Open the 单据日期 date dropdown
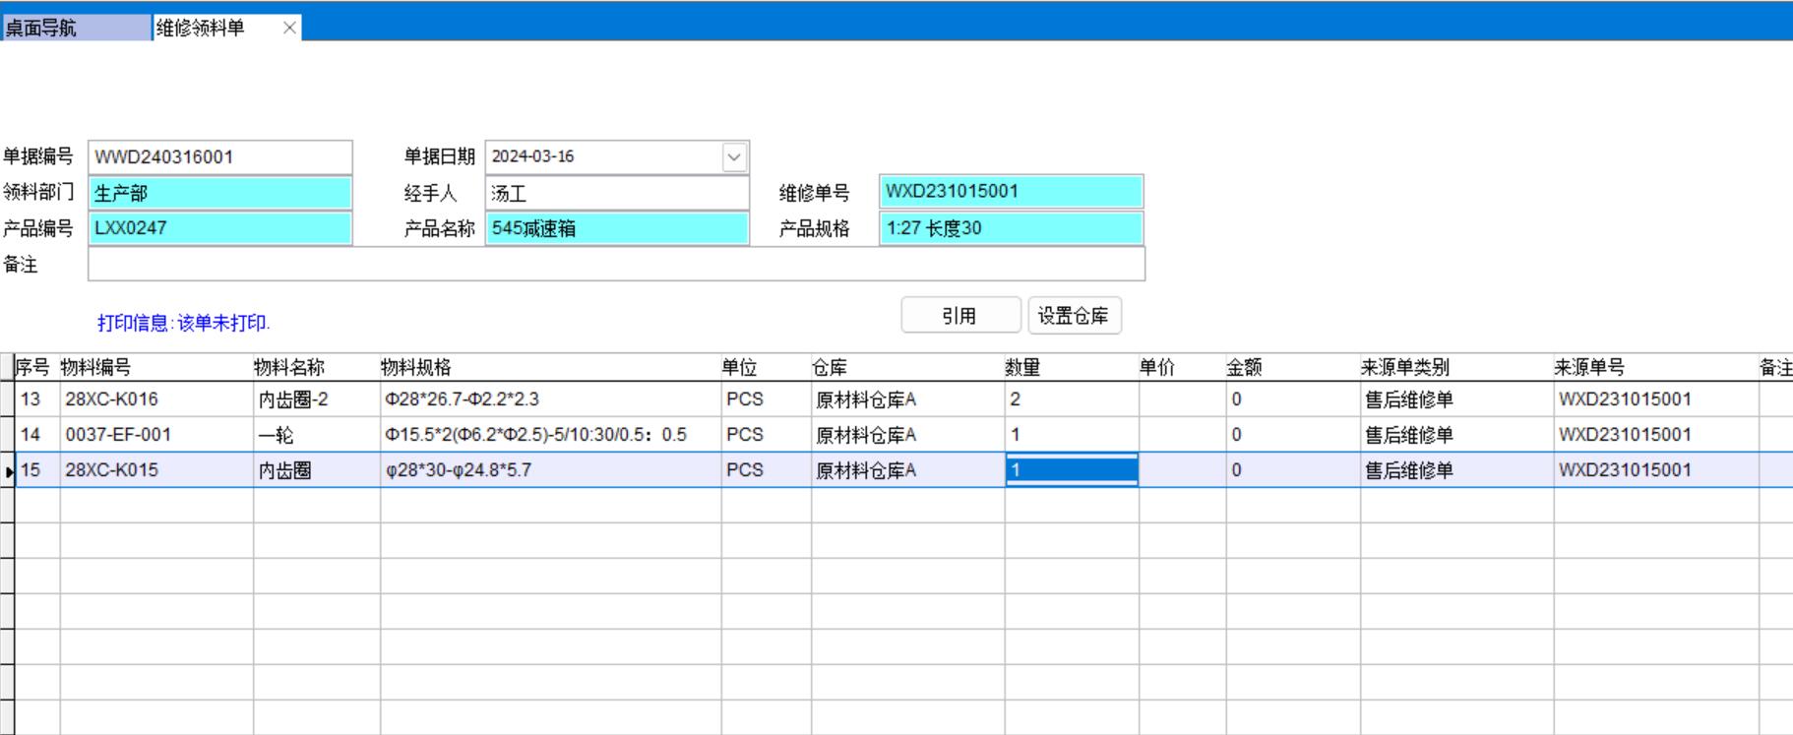The height and width of the screenshot is (735, 1793). point(734,157)
